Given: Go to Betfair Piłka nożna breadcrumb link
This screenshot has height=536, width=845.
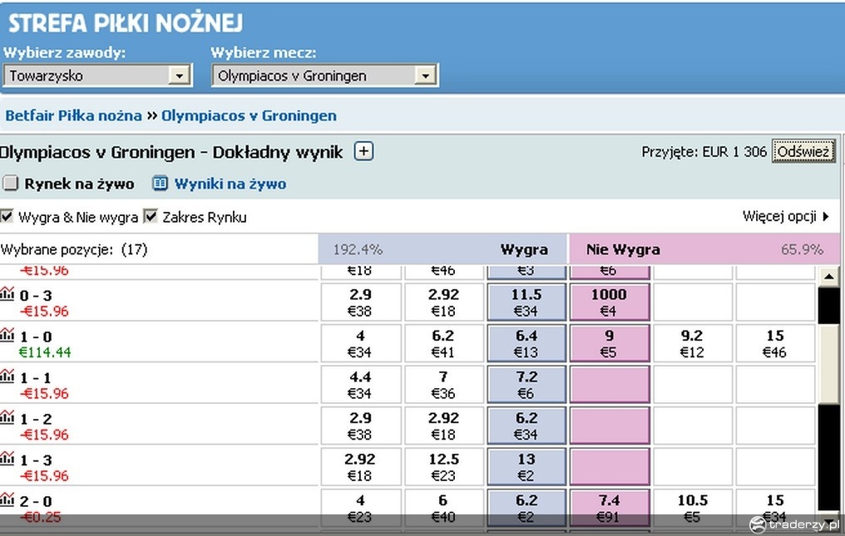Looking at the screenshot, I should coord(73,116).
